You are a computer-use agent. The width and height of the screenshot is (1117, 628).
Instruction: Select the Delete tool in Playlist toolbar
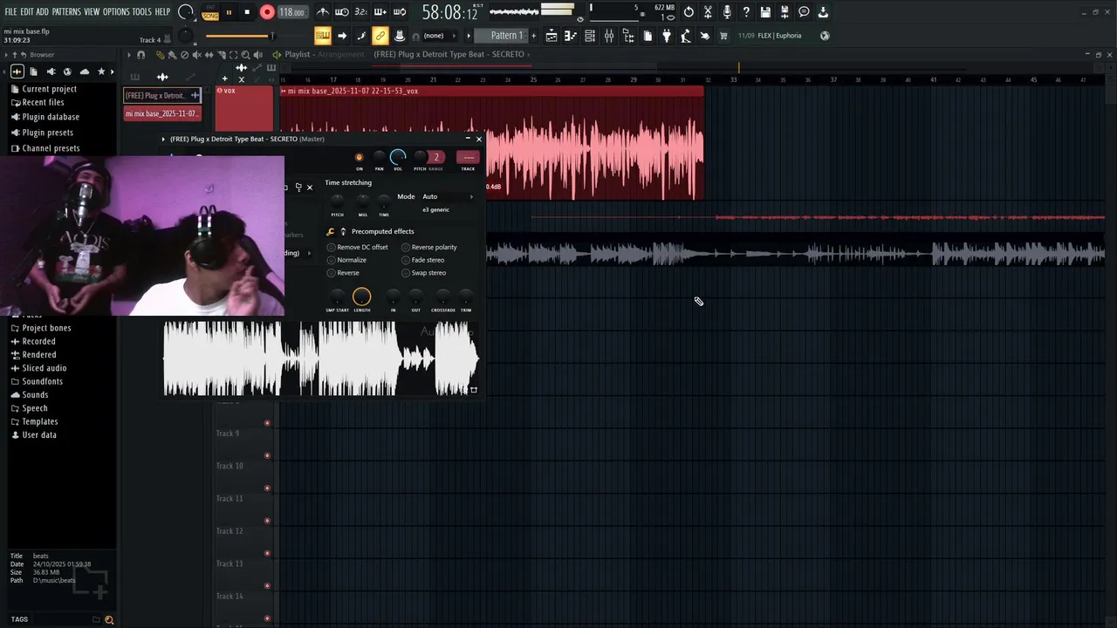184,54
